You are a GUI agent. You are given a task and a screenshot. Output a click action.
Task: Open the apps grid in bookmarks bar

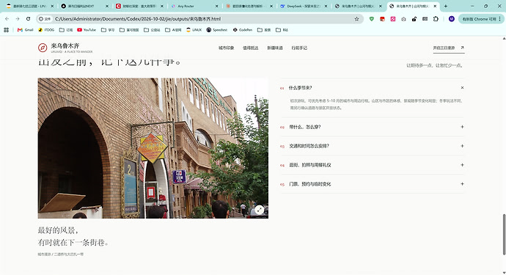[x=6, y=29]
